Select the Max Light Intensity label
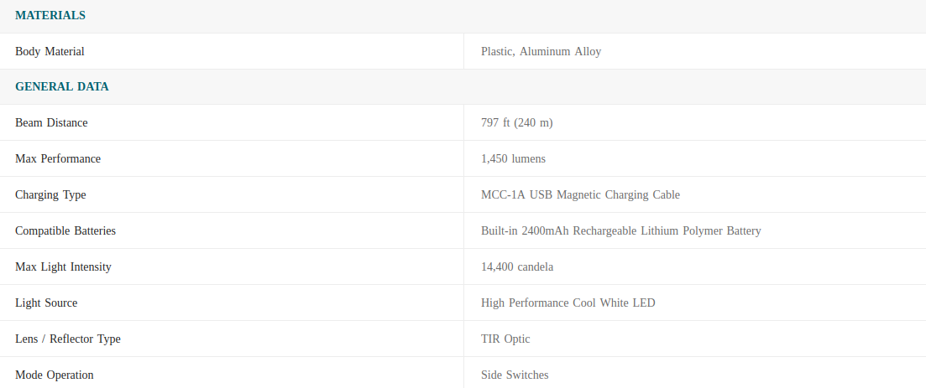 (x=63, y=266)
